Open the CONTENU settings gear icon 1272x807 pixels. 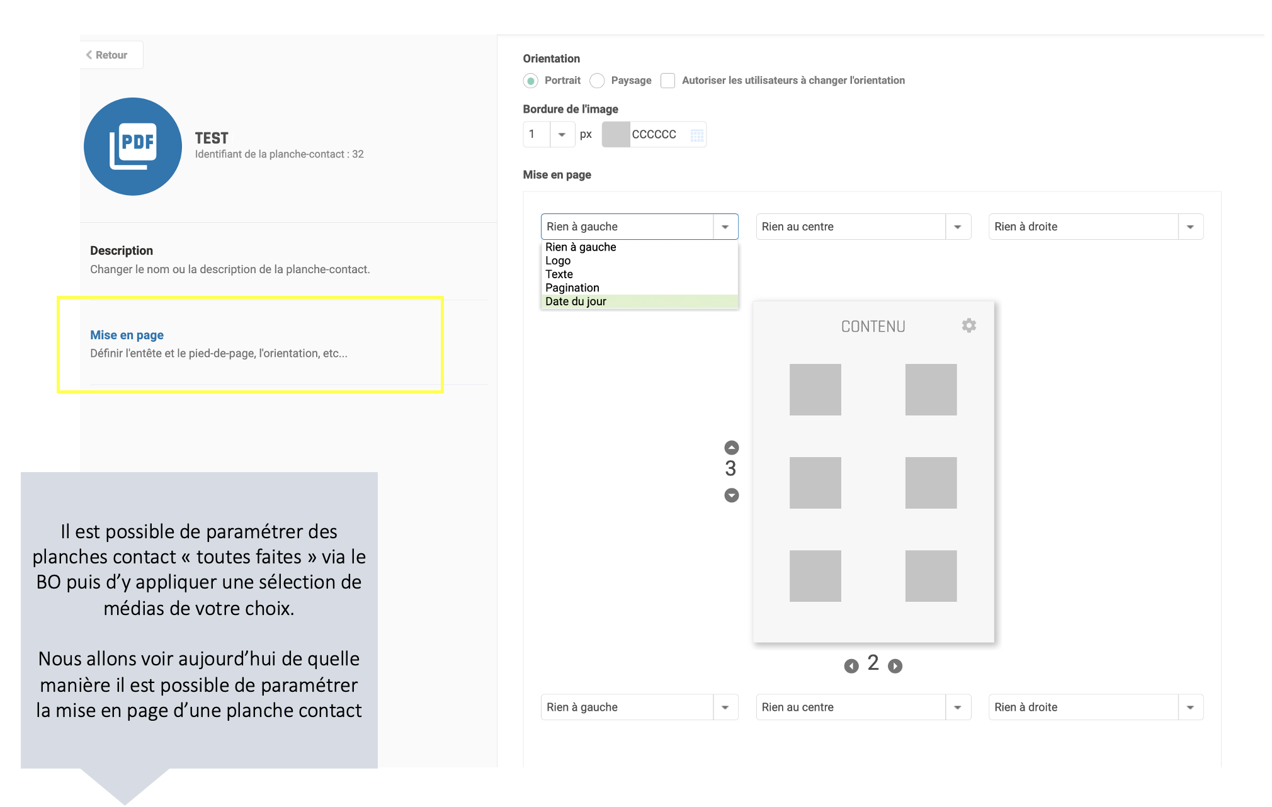pyautogui.click(x=968, y=325)
